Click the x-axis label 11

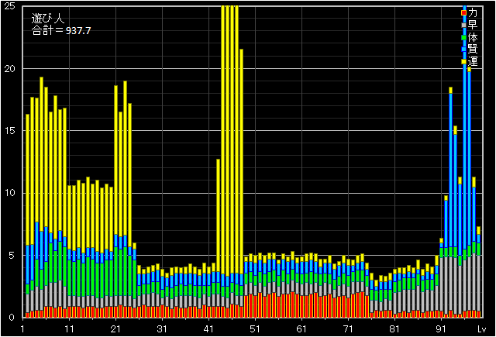tap(69, 329)
